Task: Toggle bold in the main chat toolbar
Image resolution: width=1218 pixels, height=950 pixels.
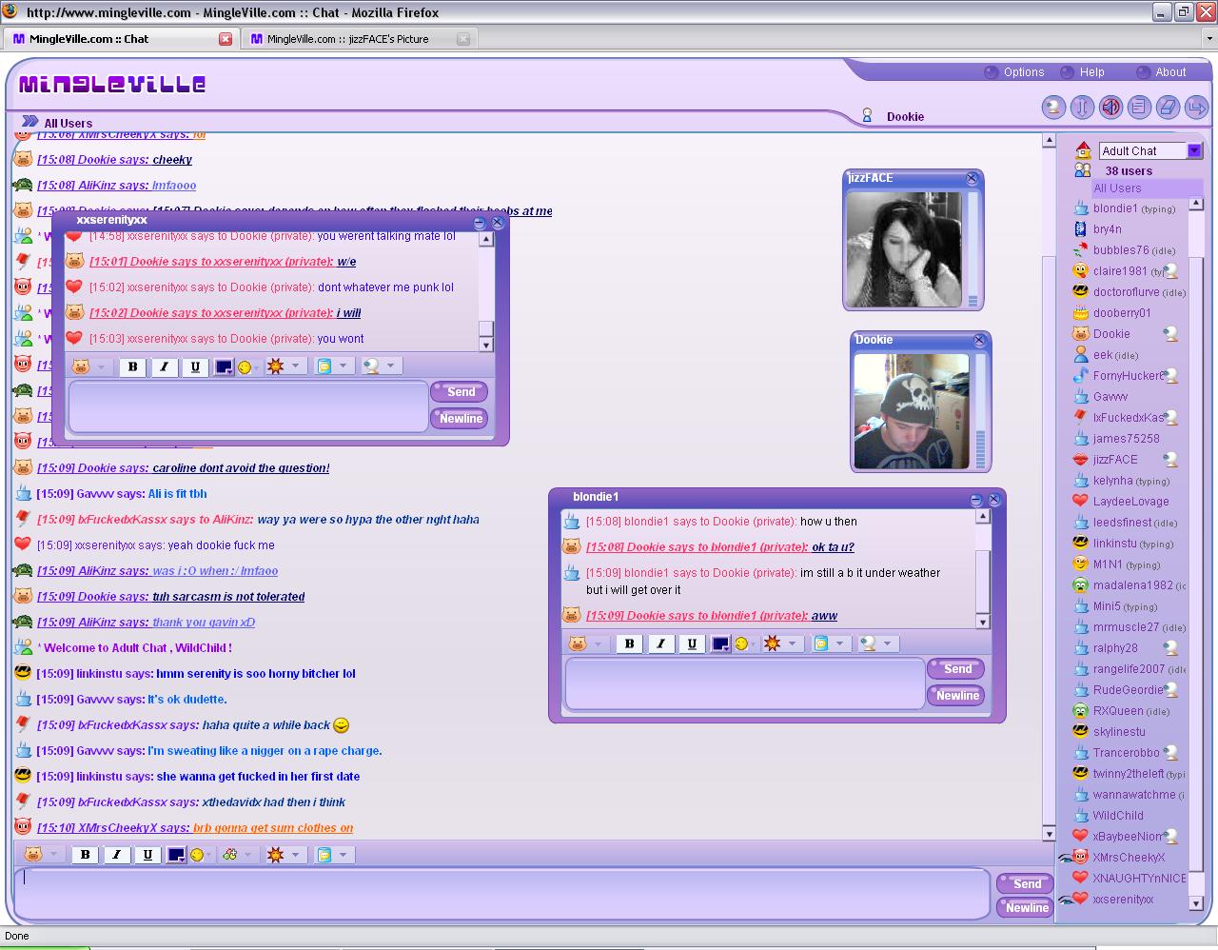Action: [x=85, y=855]
